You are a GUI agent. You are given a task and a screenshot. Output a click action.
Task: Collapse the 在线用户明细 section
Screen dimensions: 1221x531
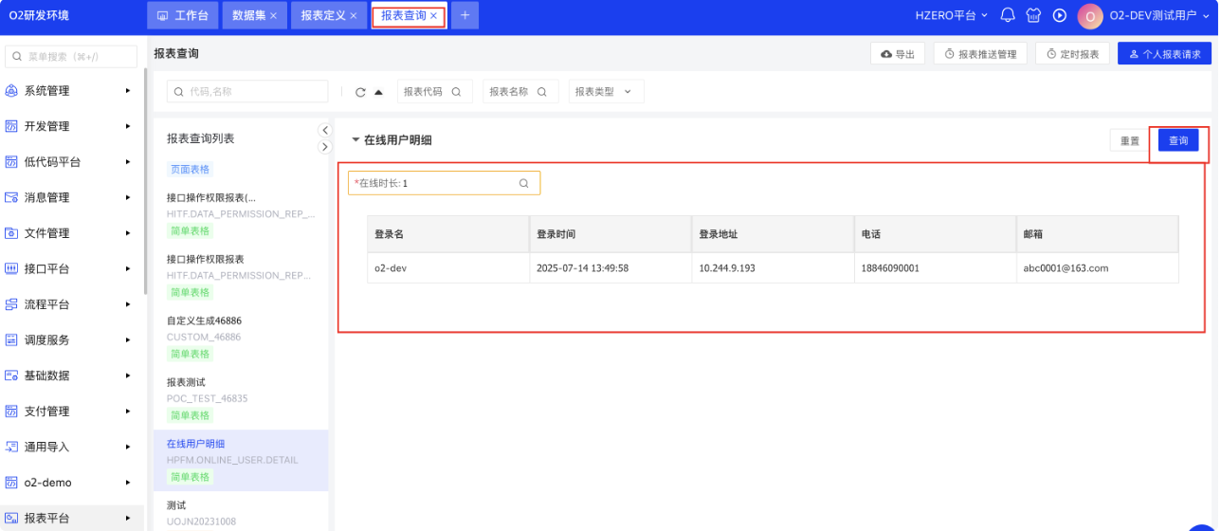coord(356,140)
